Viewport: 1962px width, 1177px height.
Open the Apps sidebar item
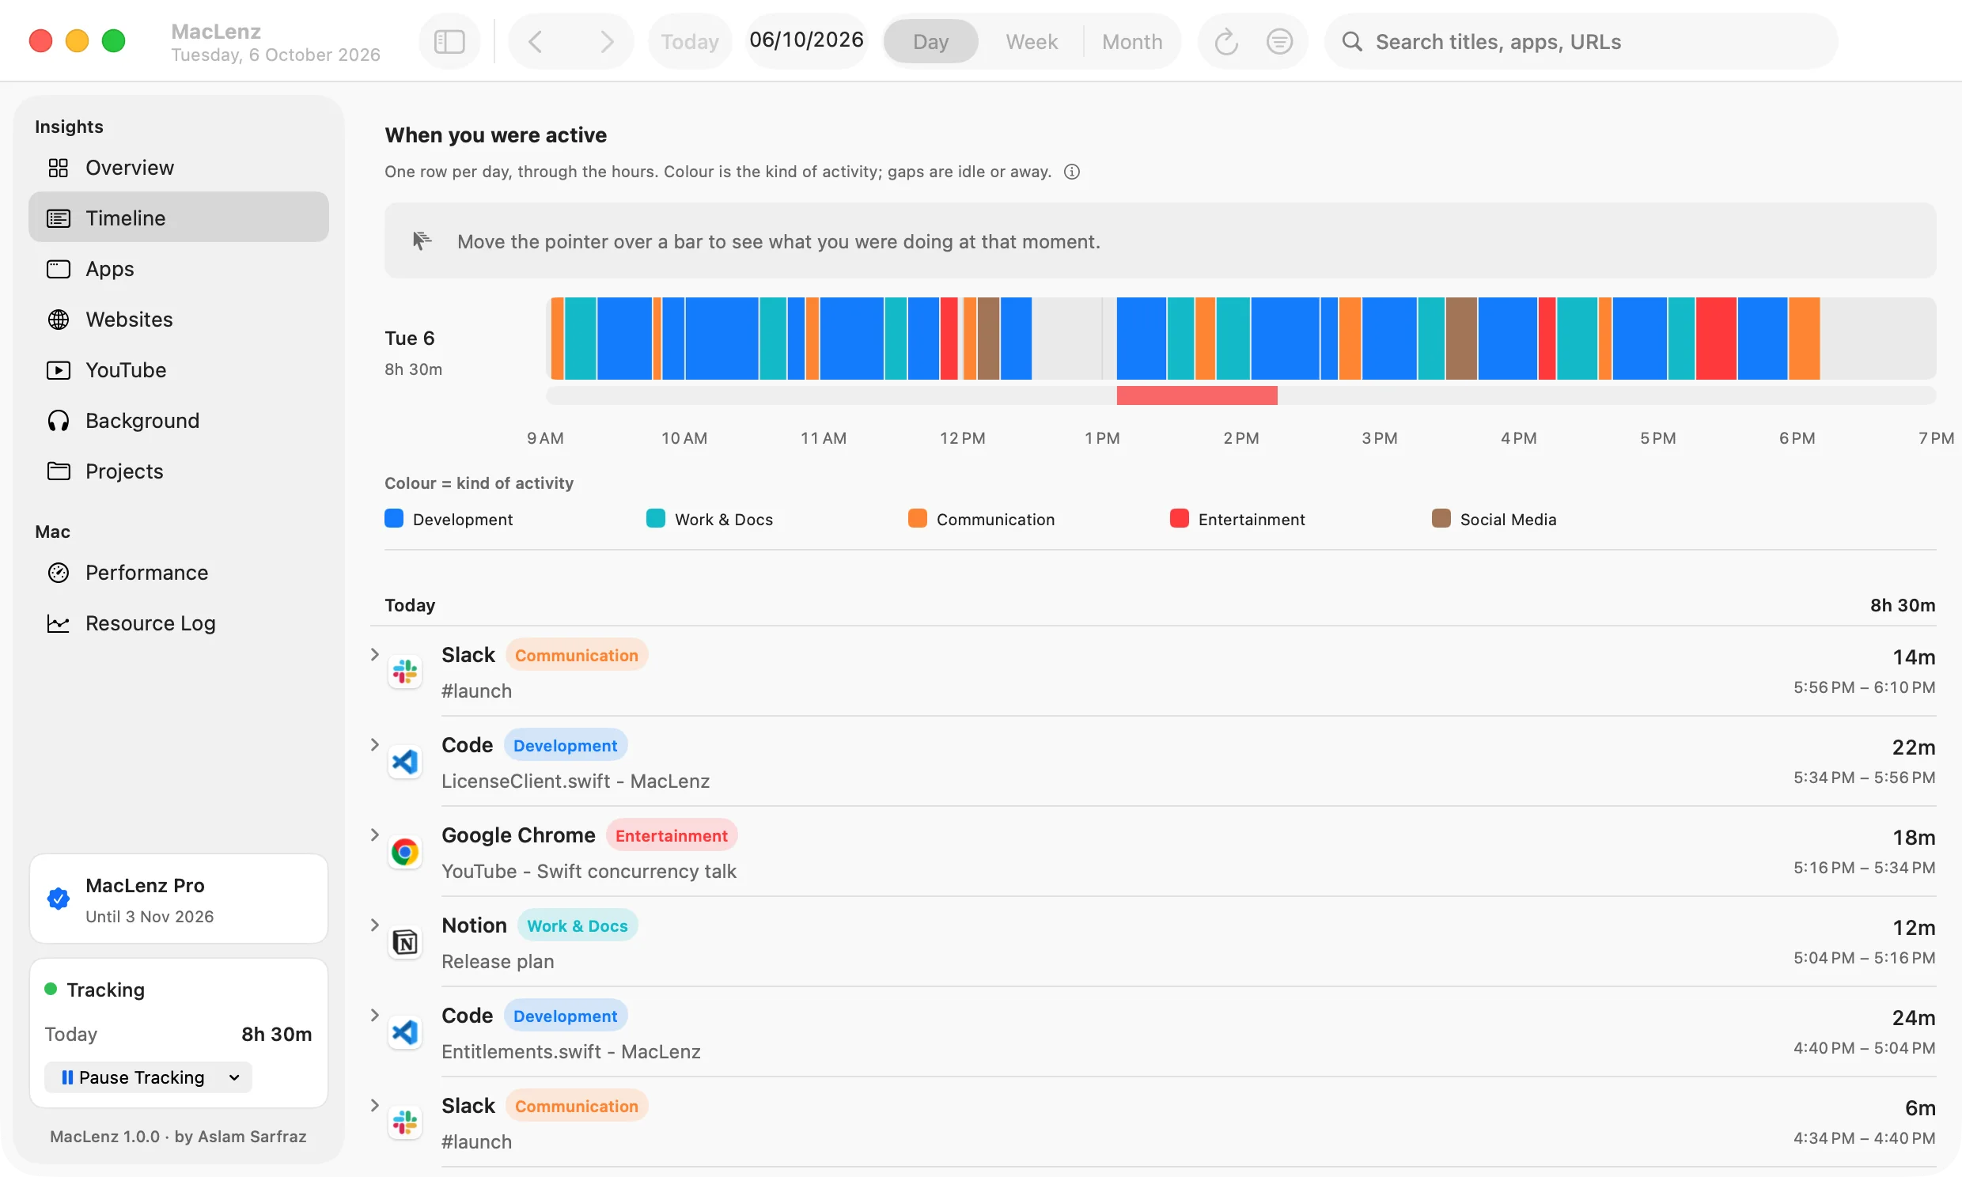(x=179, y=268)
